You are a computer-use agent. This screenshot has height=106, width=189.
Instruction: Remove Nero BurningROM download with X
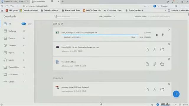pyautogui.click(x=169, y=30)
